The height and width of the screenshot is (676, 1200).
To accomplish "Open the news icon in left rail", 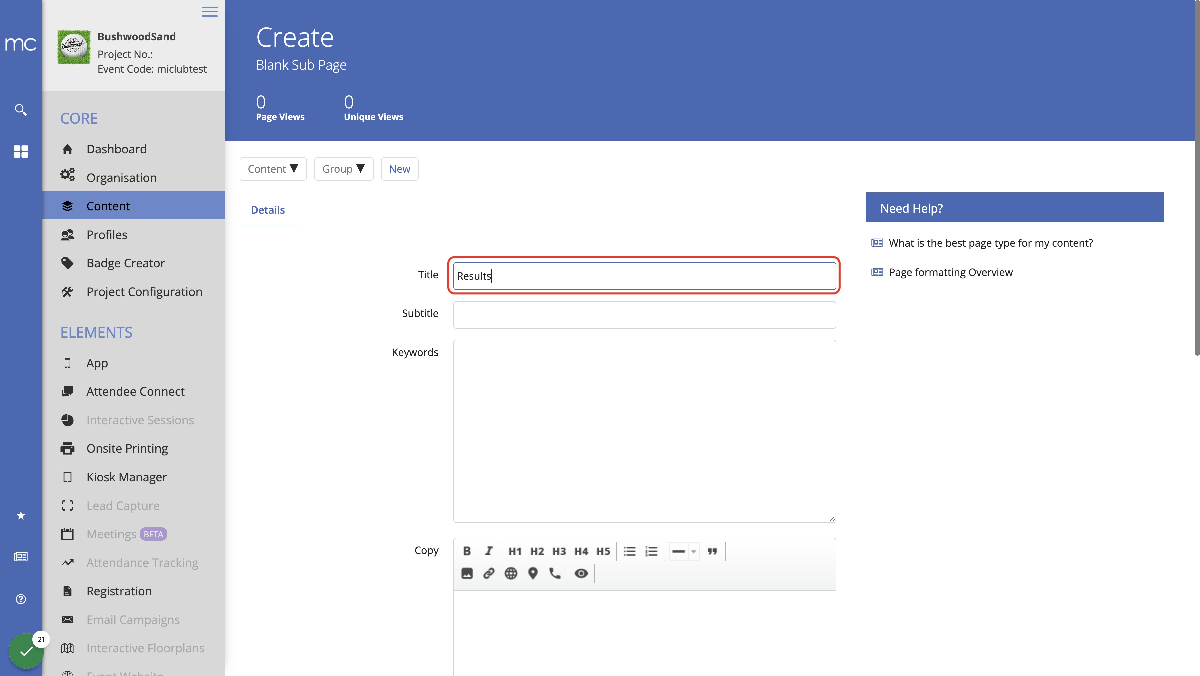I will click(x=20, y=557).
